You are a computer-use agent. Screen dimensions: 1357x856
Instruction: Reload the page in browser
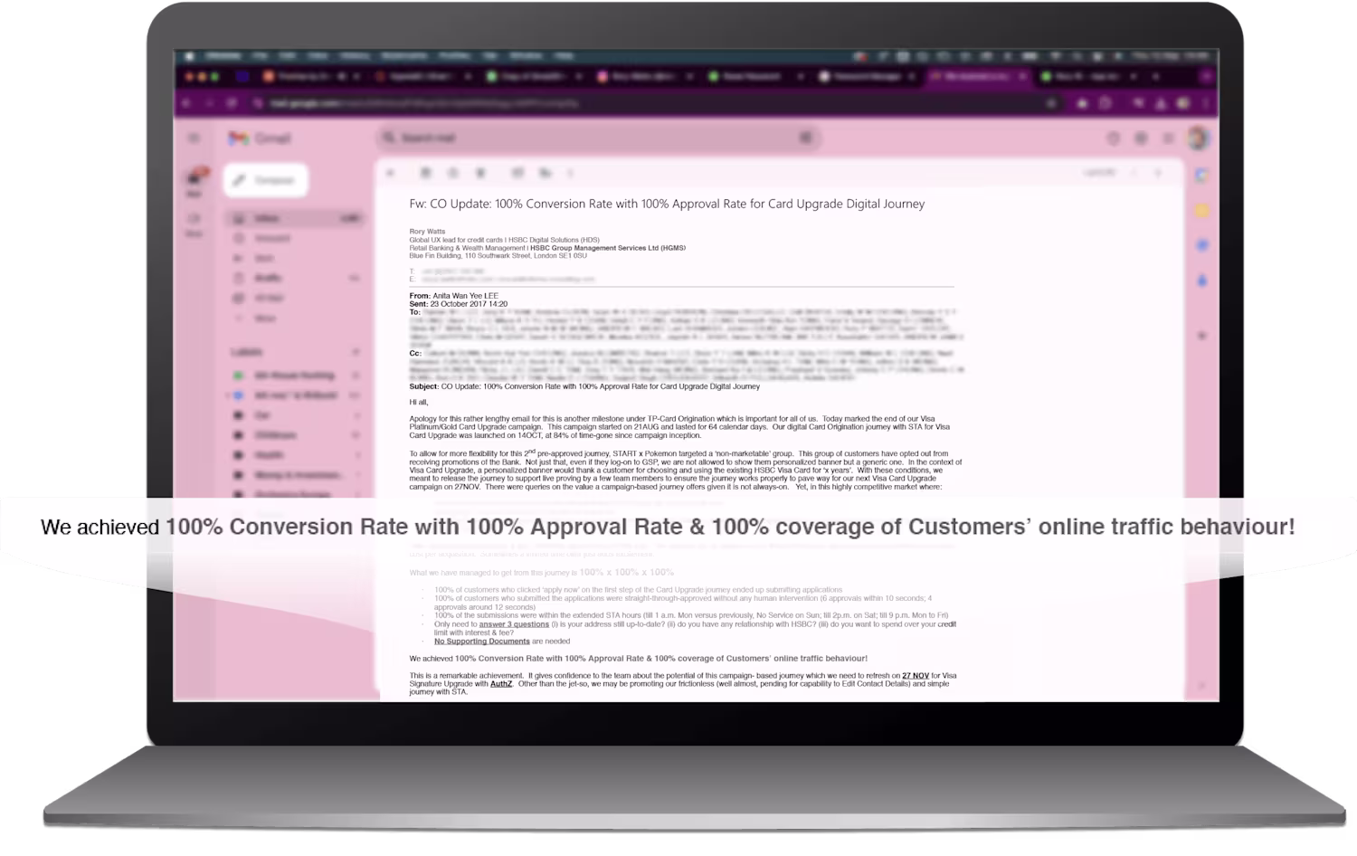tap(232, 104)
